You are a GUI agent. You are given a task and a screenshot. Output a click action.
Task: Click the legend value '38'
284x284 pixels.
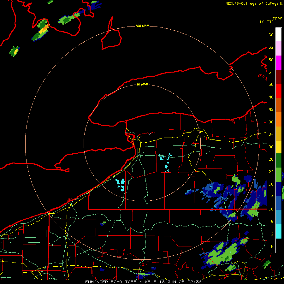tap(271, 122)
